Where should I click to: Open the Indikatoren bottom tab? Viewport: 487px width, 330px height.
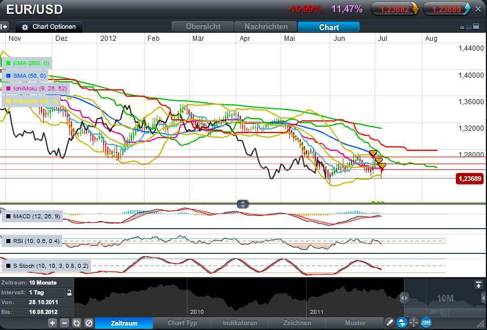coord(239,323)
